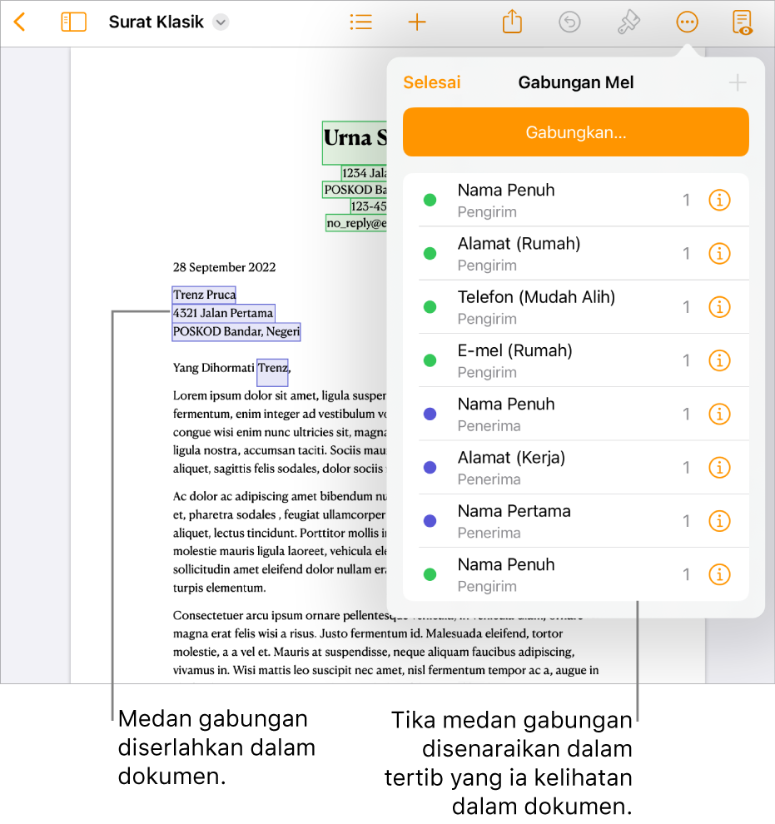Screen dimensions: 775x824
Task: Tap the no_reply@ email merge field
Action: [x=356, y=223]
